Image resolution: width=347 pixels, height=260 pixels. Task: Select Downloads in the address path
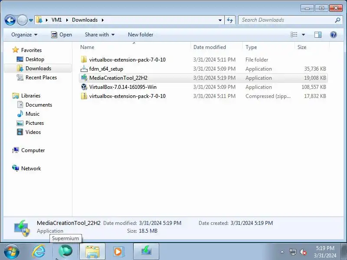pos(85,20)
